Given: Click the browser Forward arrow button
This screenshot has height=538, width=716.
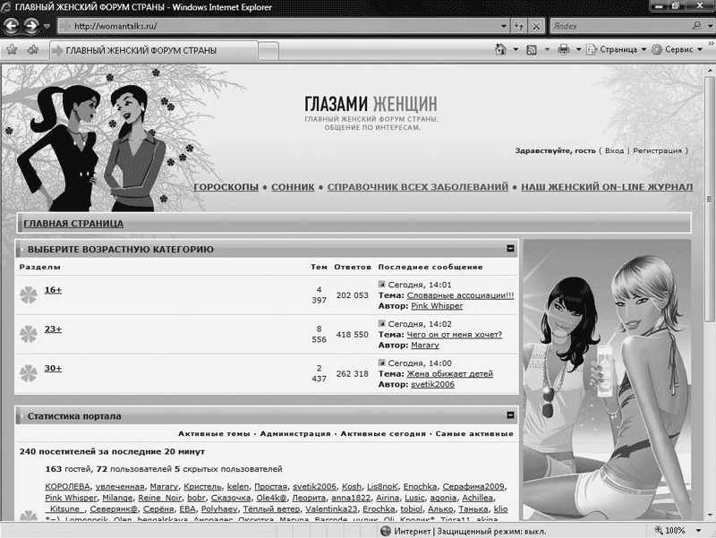Looking at the screenshot, I should (x=33, y=26).
